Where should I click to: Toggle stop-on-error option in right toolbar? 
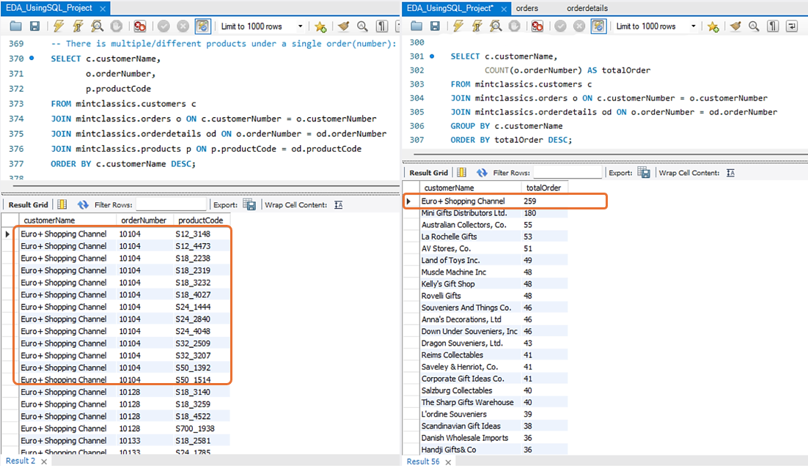coord(537,26)
